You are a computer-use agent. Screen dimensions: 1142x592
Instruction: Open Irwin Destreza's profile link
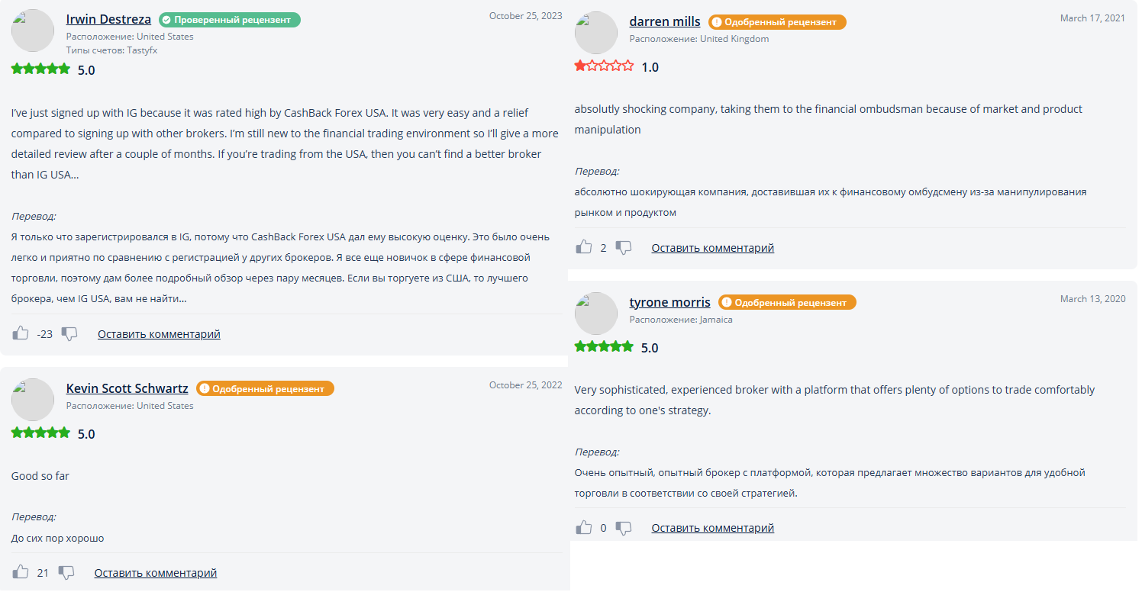click(108, 19)
